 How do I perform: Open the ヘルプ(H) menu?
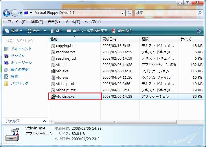pos(93,22)
